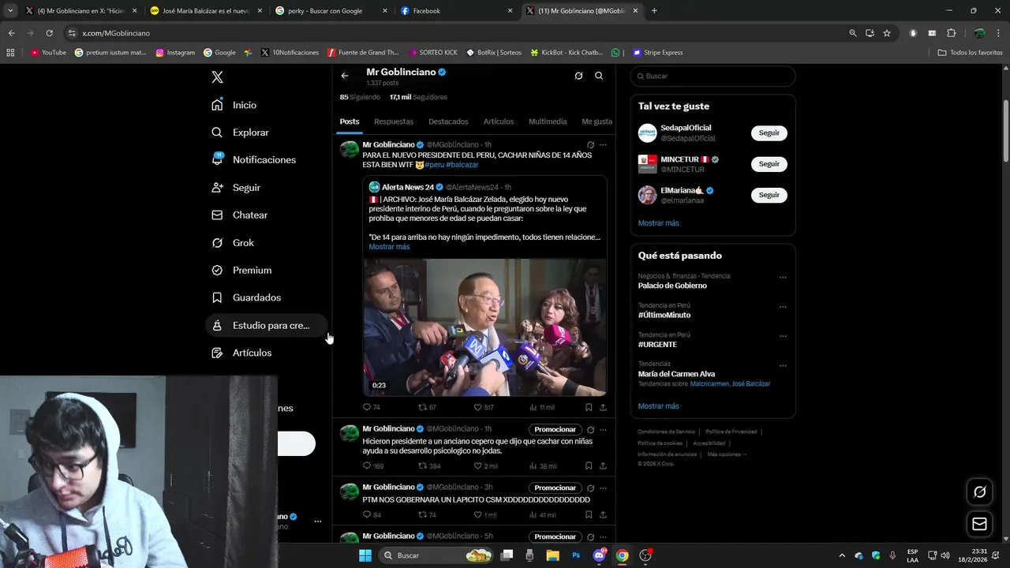This screenshot has height=568, width=1010.
Task: Open Chatear messages section
Action: click(x=239, y=215)
